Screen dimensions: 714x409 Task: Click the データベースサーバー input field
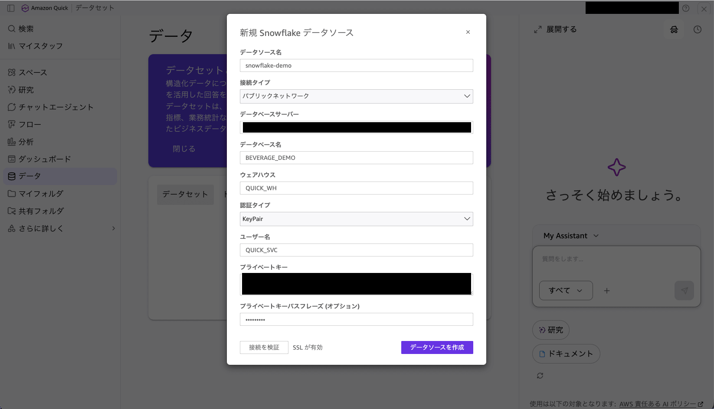[x=357, y=127]
